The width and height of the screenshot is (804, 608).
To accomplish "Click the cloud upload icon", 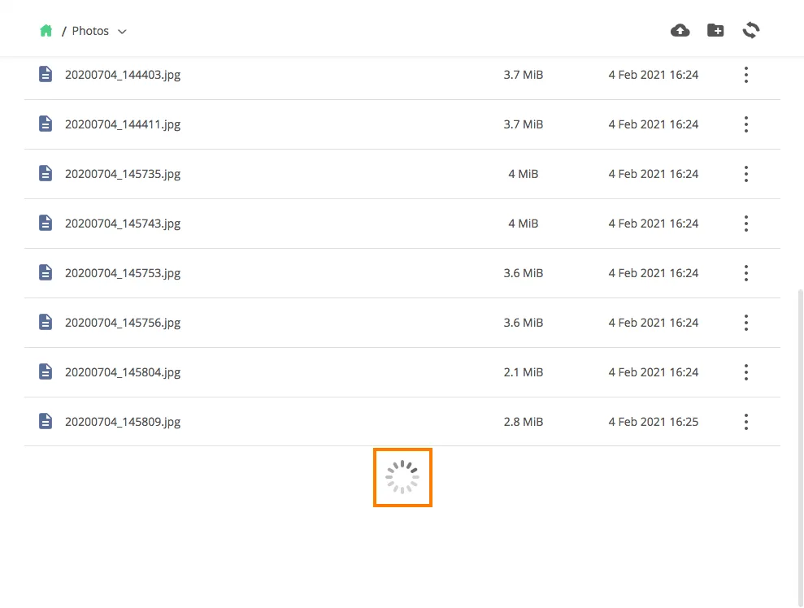I will tap(680, 31).
